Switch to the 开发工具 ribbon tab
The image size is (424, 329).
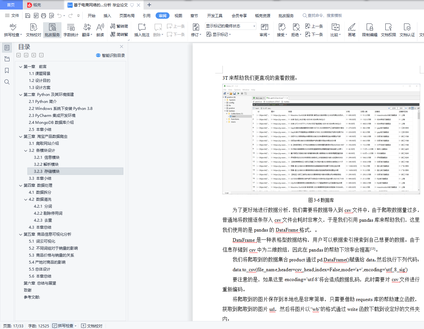[215, 16]
